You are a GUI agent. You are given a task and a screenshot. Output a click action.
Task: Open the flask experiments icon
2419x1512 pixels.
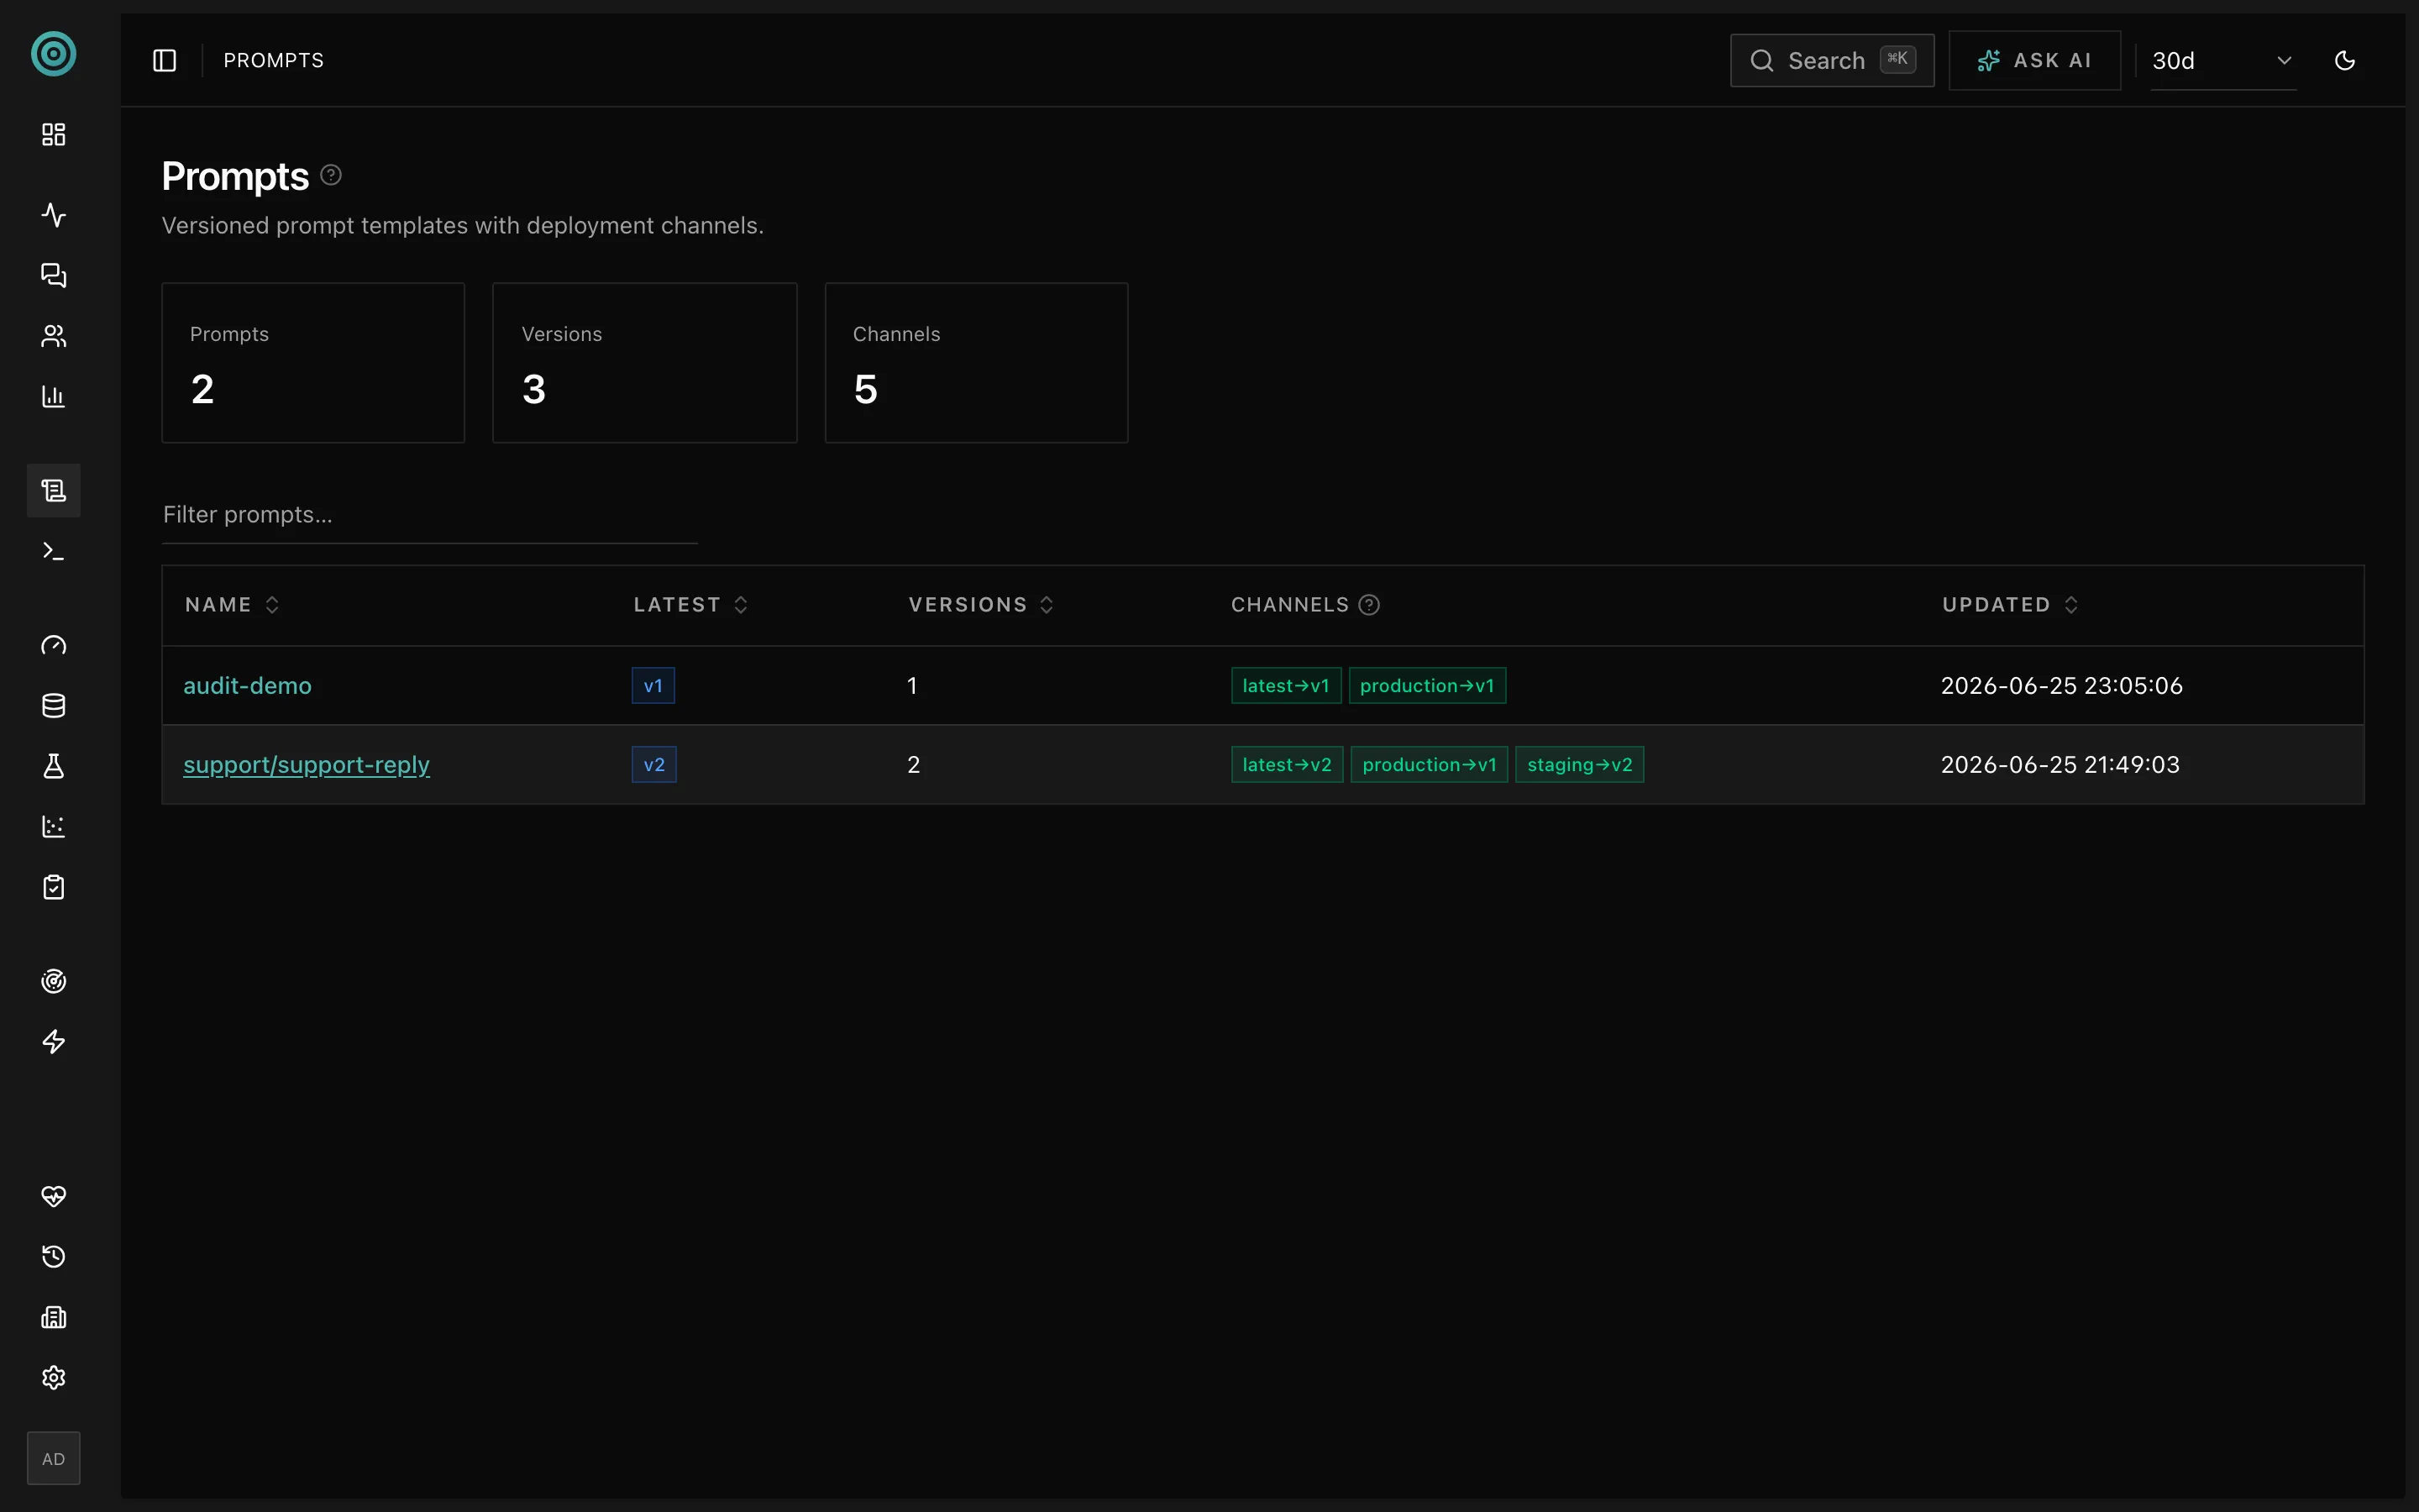coord(53,766)
